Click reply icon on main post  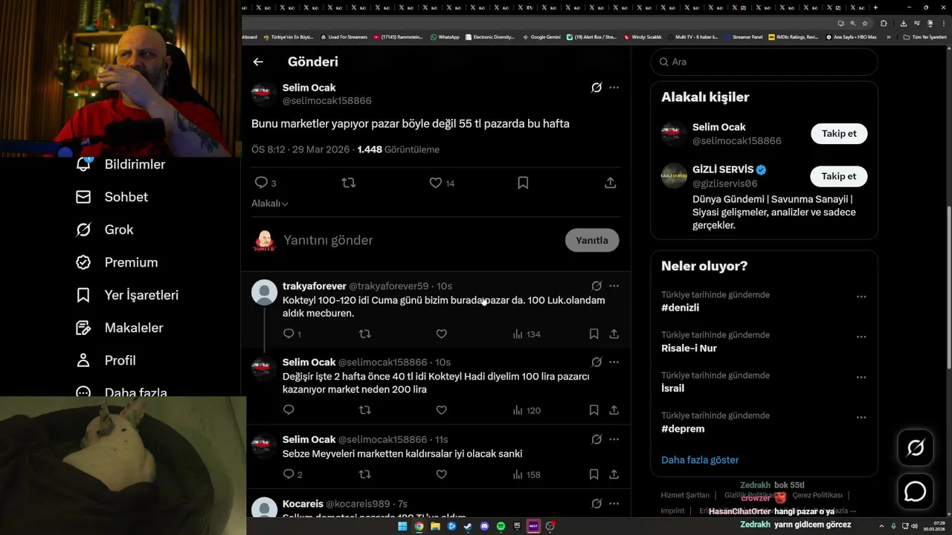[x=261, y=183]
